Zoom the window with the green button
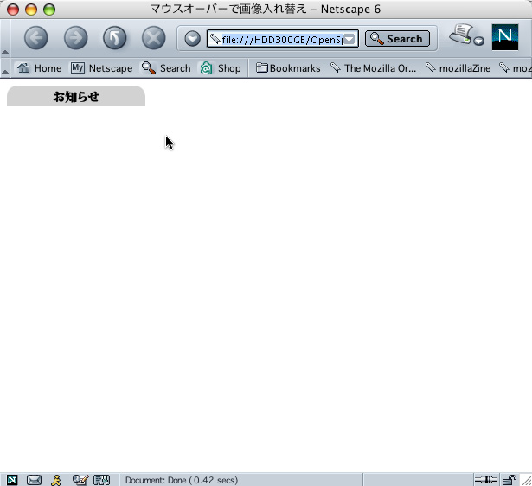532x486 pixels. point(49,10)
